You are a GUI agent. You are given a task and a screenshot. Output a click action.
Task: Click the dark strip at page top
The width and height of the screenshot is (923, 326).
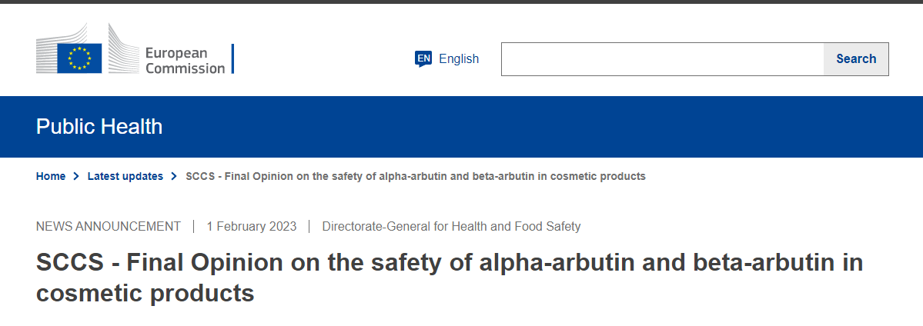pos(462,2)
